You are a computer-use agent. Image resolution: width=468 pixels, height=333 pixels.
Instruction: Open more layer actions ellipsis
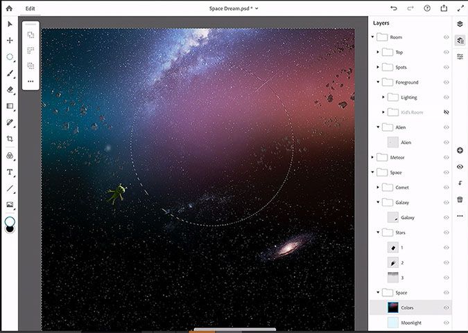pos(460,216)
